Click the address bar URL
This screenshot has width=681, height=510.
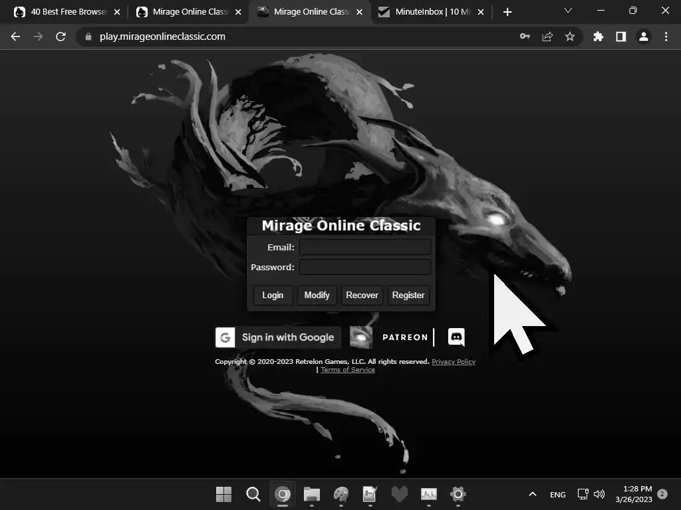pyautogui.click(x=162, y=37)
